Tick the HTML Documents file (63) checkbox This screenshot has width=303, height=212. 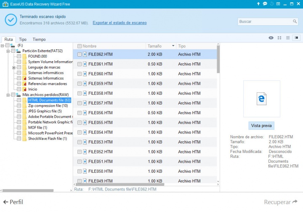[19, 100]
